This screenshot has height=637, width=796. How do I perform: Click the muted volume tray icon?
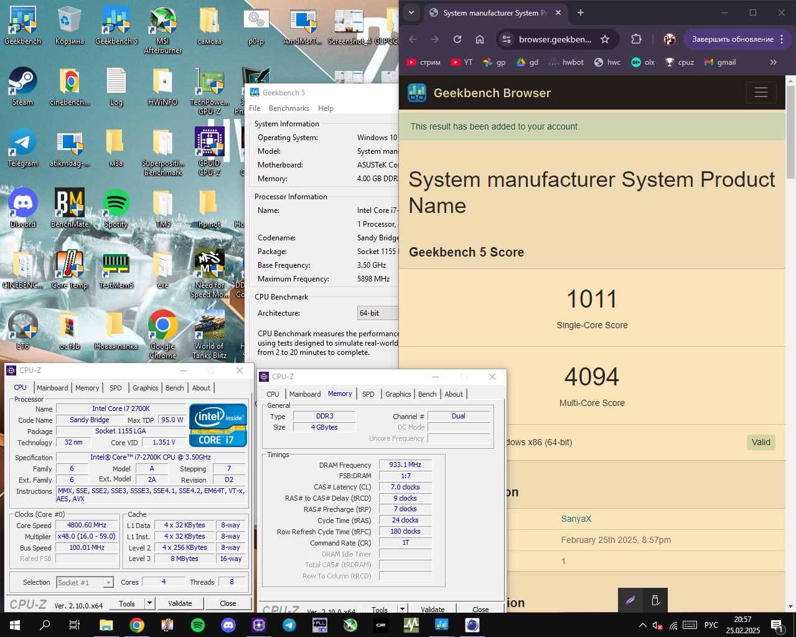click(x=657, y=625)
